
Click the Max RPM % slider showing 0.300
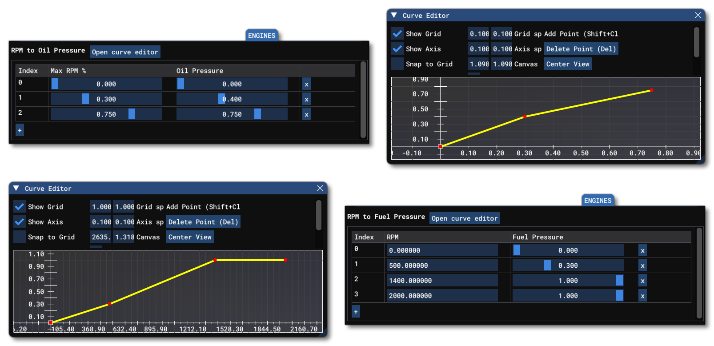tap(106, 99)
